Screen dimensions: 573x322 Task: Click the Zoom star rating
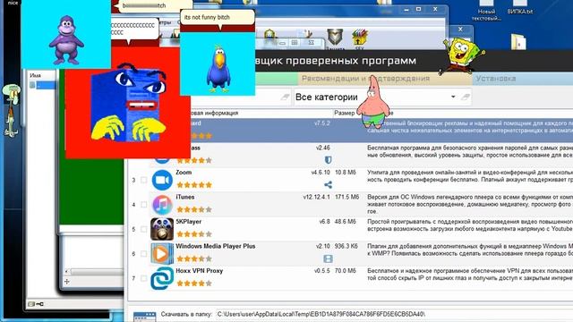tap(194, 185)
